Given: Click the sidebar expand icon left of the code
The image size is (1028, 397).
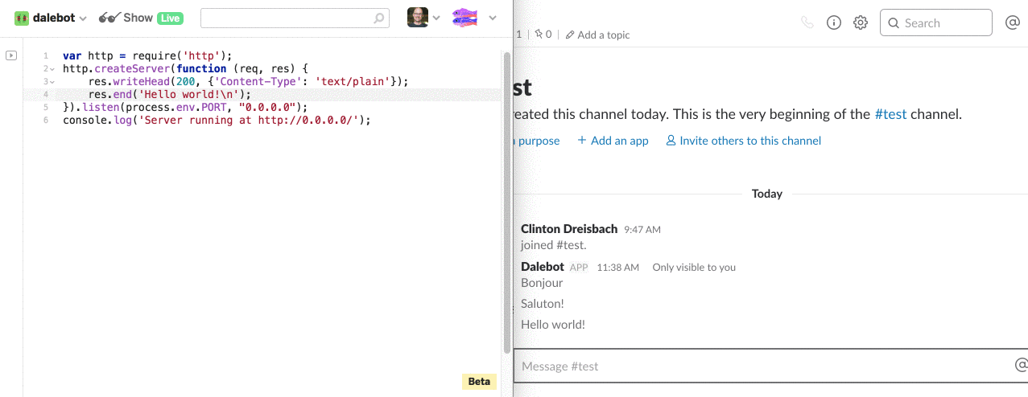Looking at the screenshot, I should point(10,55).
